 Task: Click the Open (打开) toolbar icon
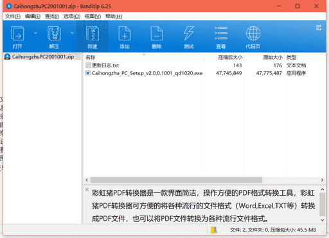17,33
